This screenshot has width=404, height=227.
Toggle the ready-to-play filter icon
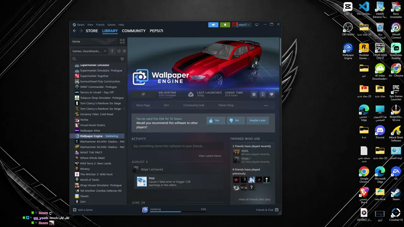[x=124, y=51]
